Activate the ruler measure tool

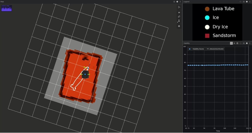tap(179, 17)
